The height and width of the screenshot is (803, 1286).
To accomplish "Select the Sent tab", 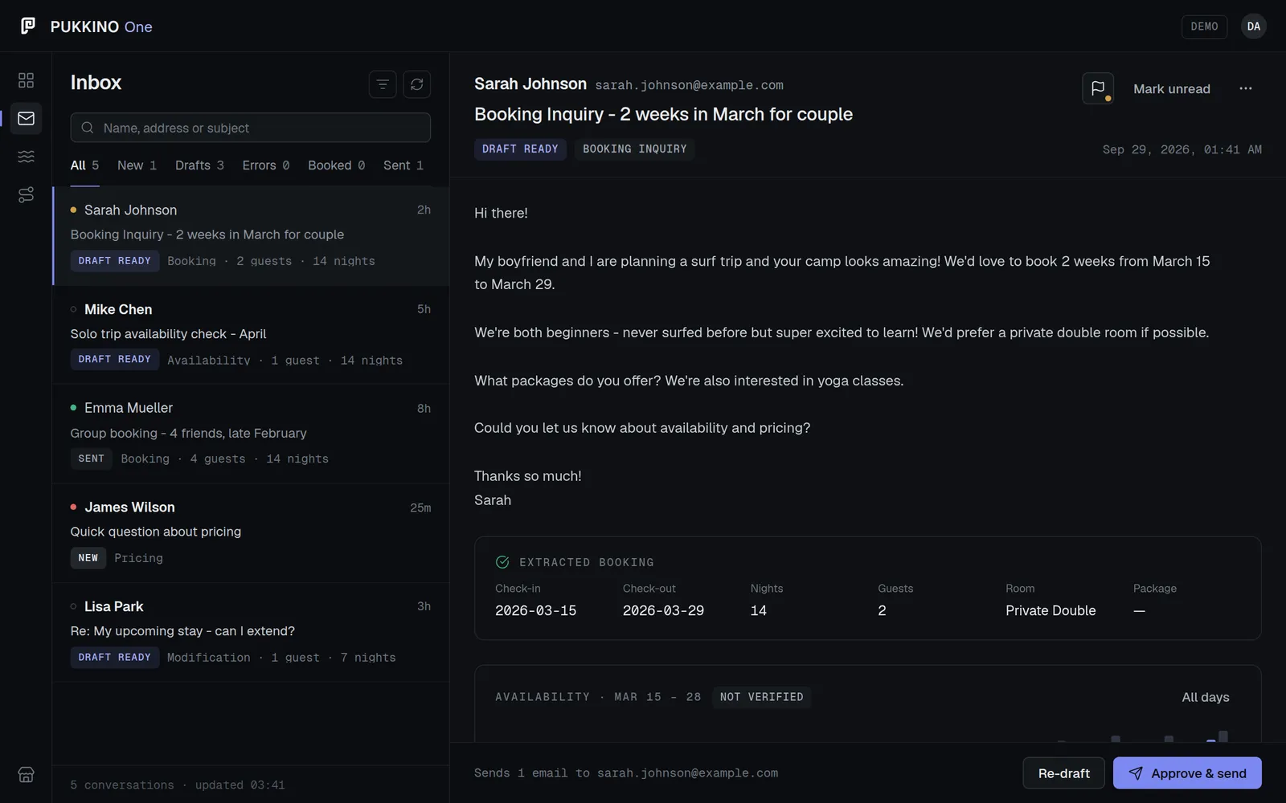I will coord(403,165).
